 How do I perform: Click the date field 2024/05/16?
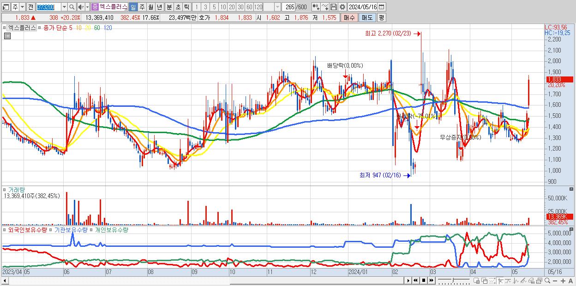(363, 7)
